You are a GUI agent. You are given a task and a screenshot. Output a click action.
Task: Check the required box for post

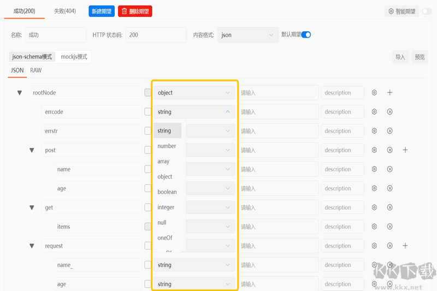click(x=147, y=150)
